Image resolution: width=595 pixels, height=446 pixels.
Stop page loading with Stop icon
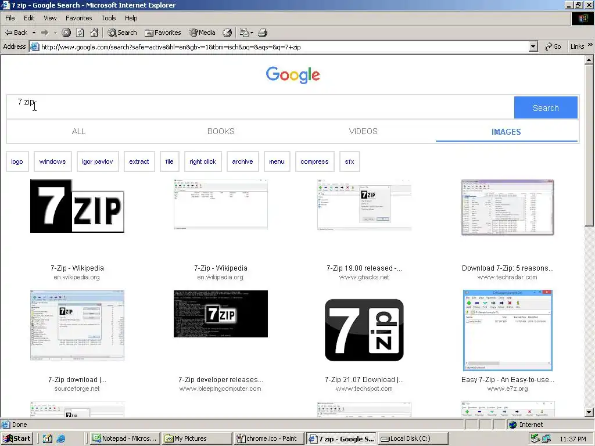(66, 33)
